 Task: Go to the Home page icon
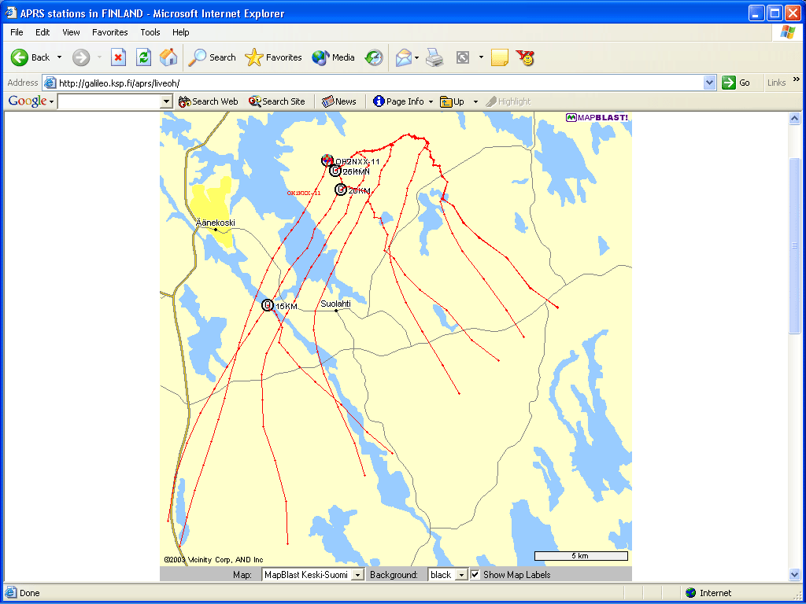(x=168, y=57)
